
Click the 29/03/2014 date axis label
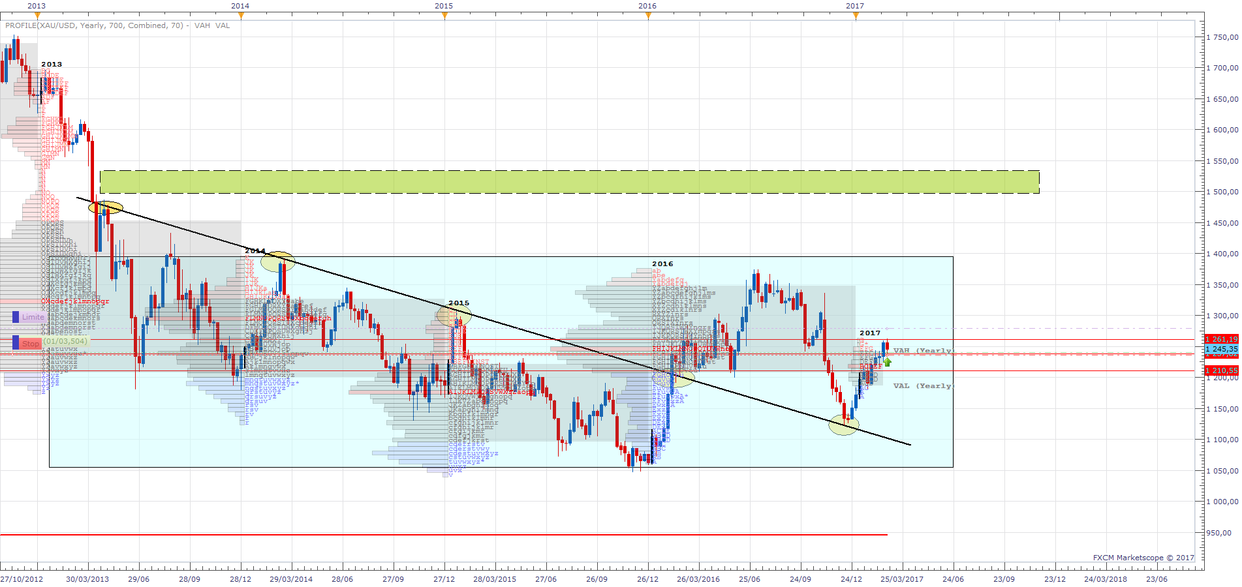click(291, 579)
